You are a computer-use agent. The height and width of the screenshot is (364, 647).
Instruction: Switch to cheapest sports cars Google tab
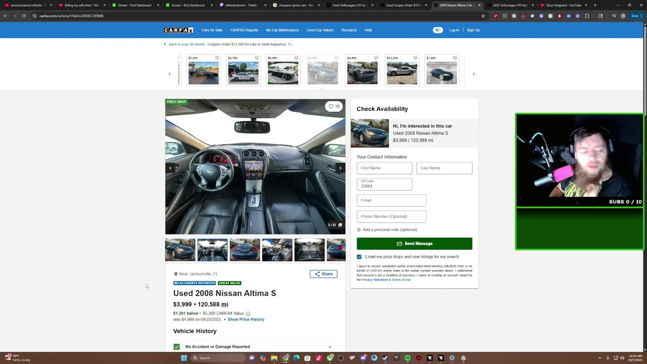296,5
